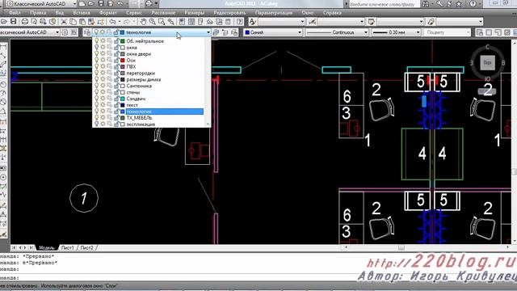
Task: Toggle light bulb visibility for layer окна
Action: [x=96, y=48]
